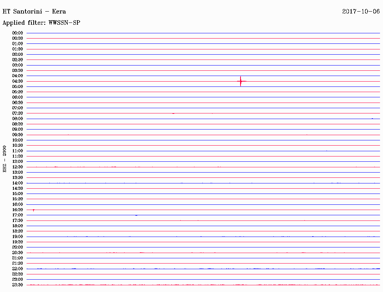
Task: Select the 22:00 time label
Action: click(17, 269)
